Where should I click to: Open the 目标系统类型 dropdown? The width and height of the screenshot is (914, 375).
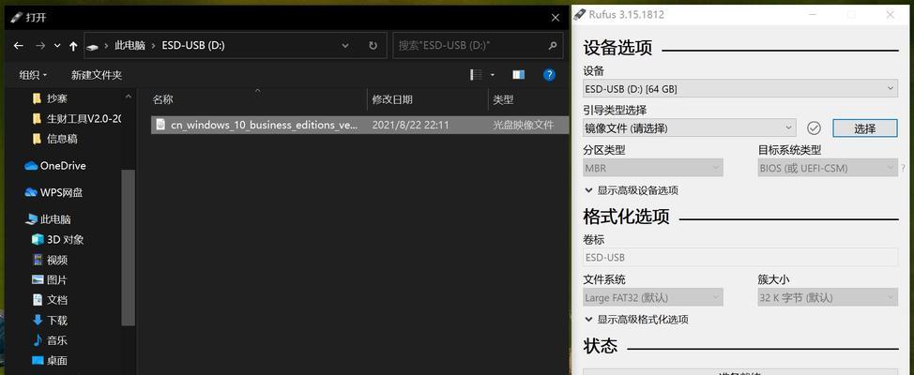828,169
